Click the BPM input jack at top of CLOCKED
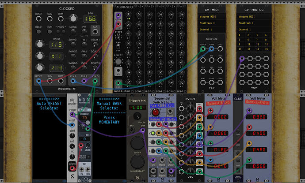 pyautogui.click(x=61, y=19)
